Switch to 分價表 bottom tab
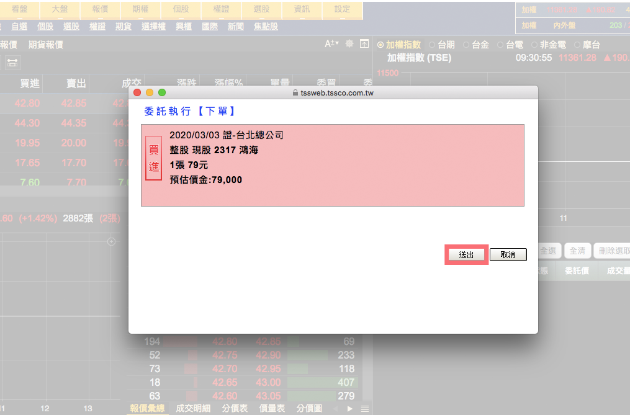This screenshot has width=630, height=415. click(235, 408)
